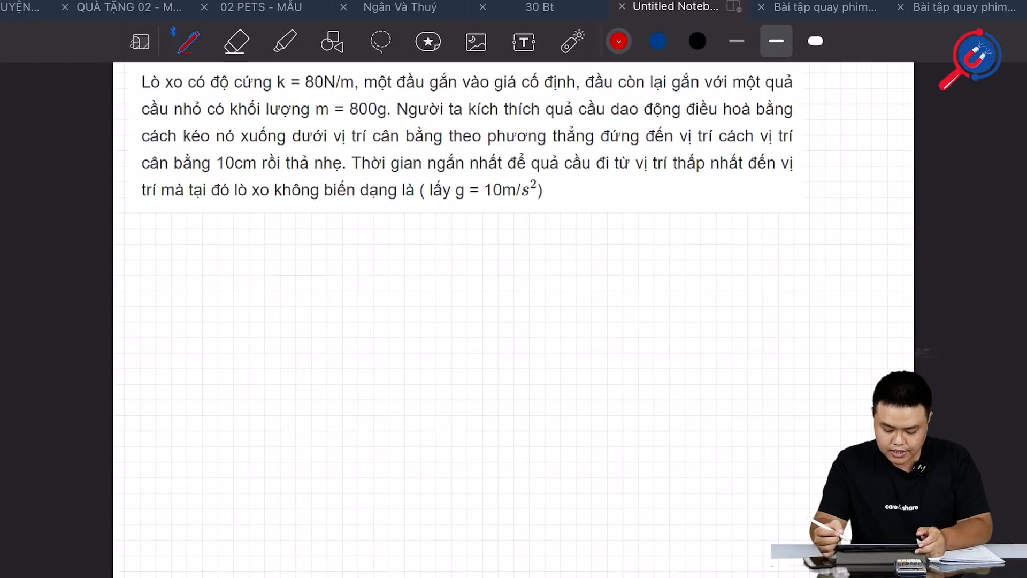Close the Untitled Notebook tab
1027x578 pixels.
[622, 6]
